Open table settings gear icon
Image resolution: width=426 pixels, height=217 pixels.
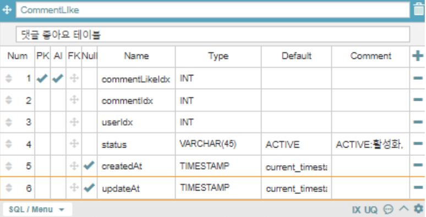click(419, 209)
